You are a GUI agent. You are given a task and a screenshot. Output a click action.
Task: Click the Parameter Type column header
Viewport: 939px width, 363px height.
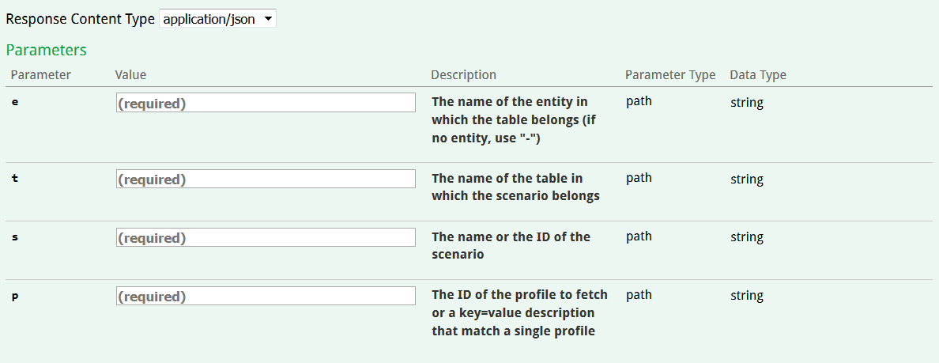(669, 75)
